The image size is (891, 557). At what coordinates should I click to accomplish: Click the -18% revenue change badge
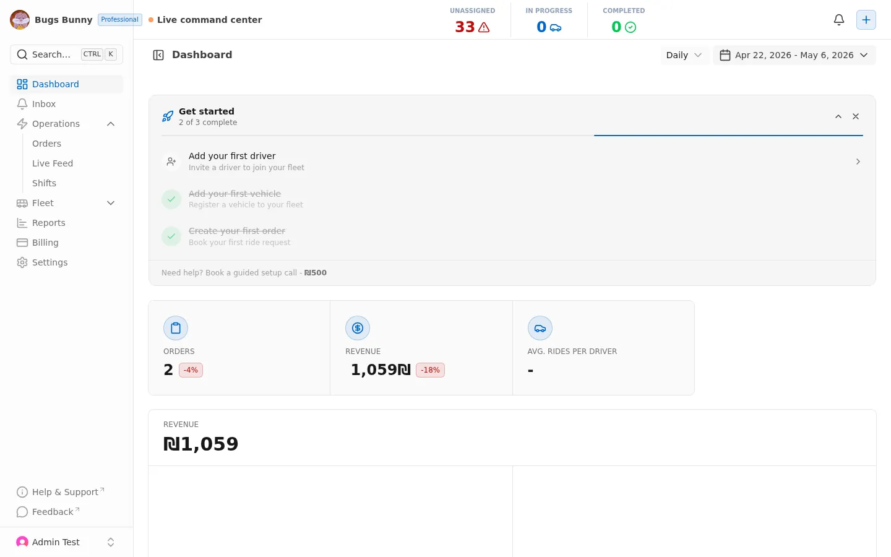[x=430, y=370]
